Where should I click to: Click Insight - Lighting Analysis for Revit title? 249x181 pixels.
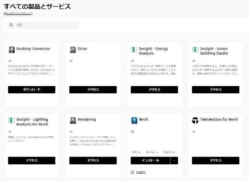pyautogui.click(x=32, y=122)
